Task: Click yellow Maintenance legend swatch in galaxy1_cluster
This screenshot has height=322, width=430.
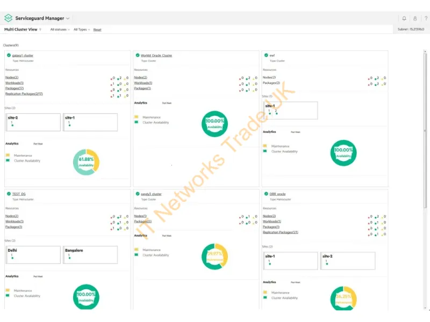Action: (x=8, y=155)
